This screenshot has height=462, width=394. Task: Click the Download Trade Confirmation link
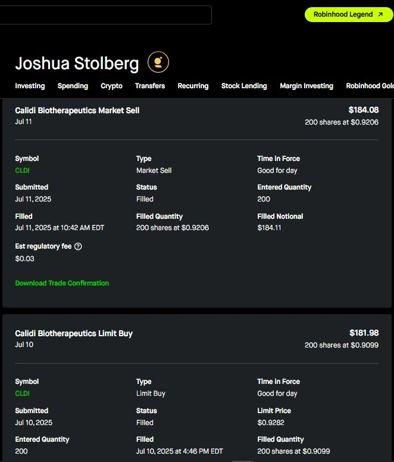[x=62, y=283]
